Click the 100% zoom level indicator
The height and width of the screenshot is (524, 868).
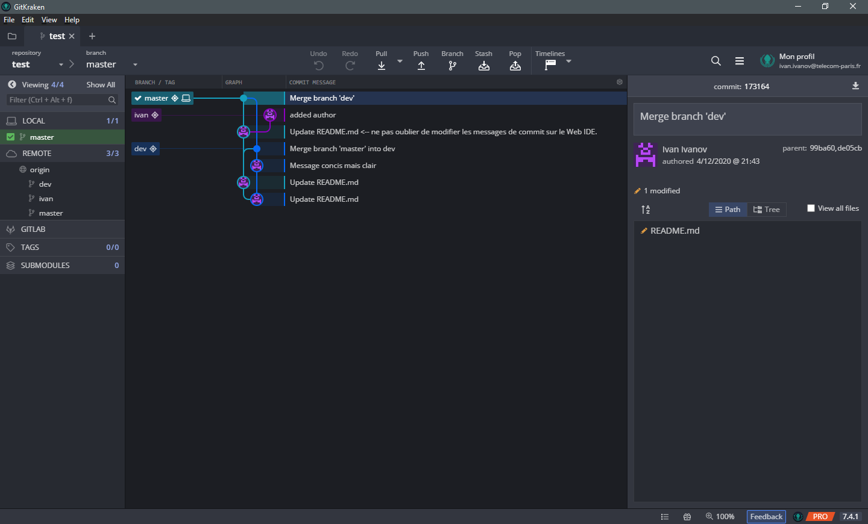[x=720, y=517]
